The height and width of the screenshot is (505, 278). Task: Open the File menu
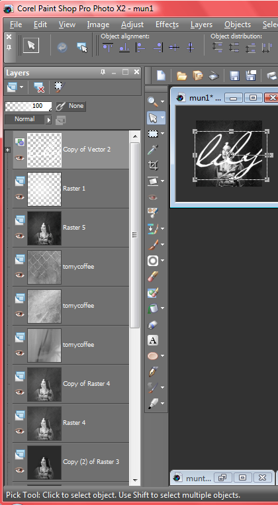click(x=16, y=24)
